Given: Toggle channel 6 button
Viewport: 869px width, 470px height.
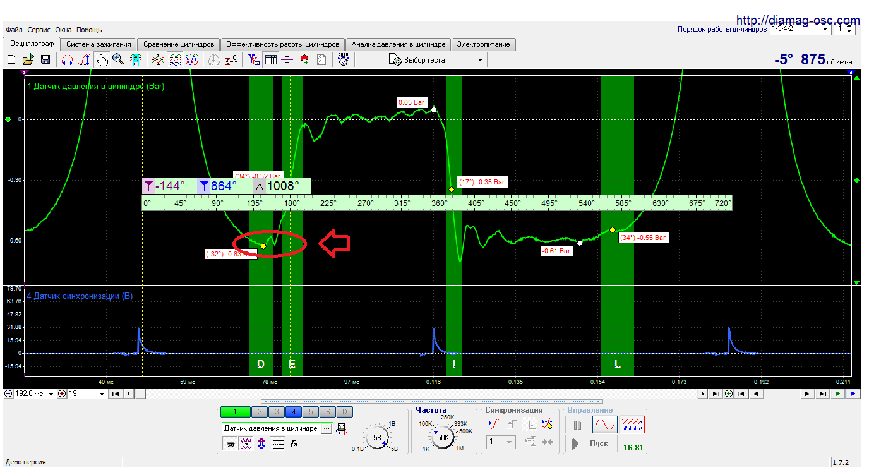Looking at the screenshot, I should [327, 411].
